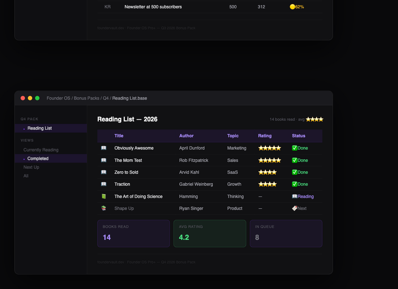Click the yellow status dot next to 62%

coord(292,7)
